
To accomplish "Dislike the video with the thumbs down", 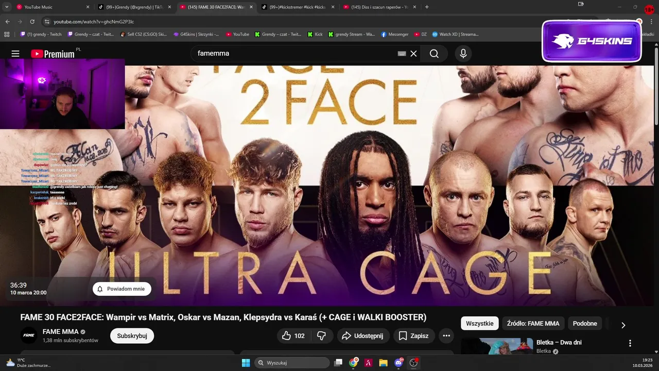I will coord(322,335).
